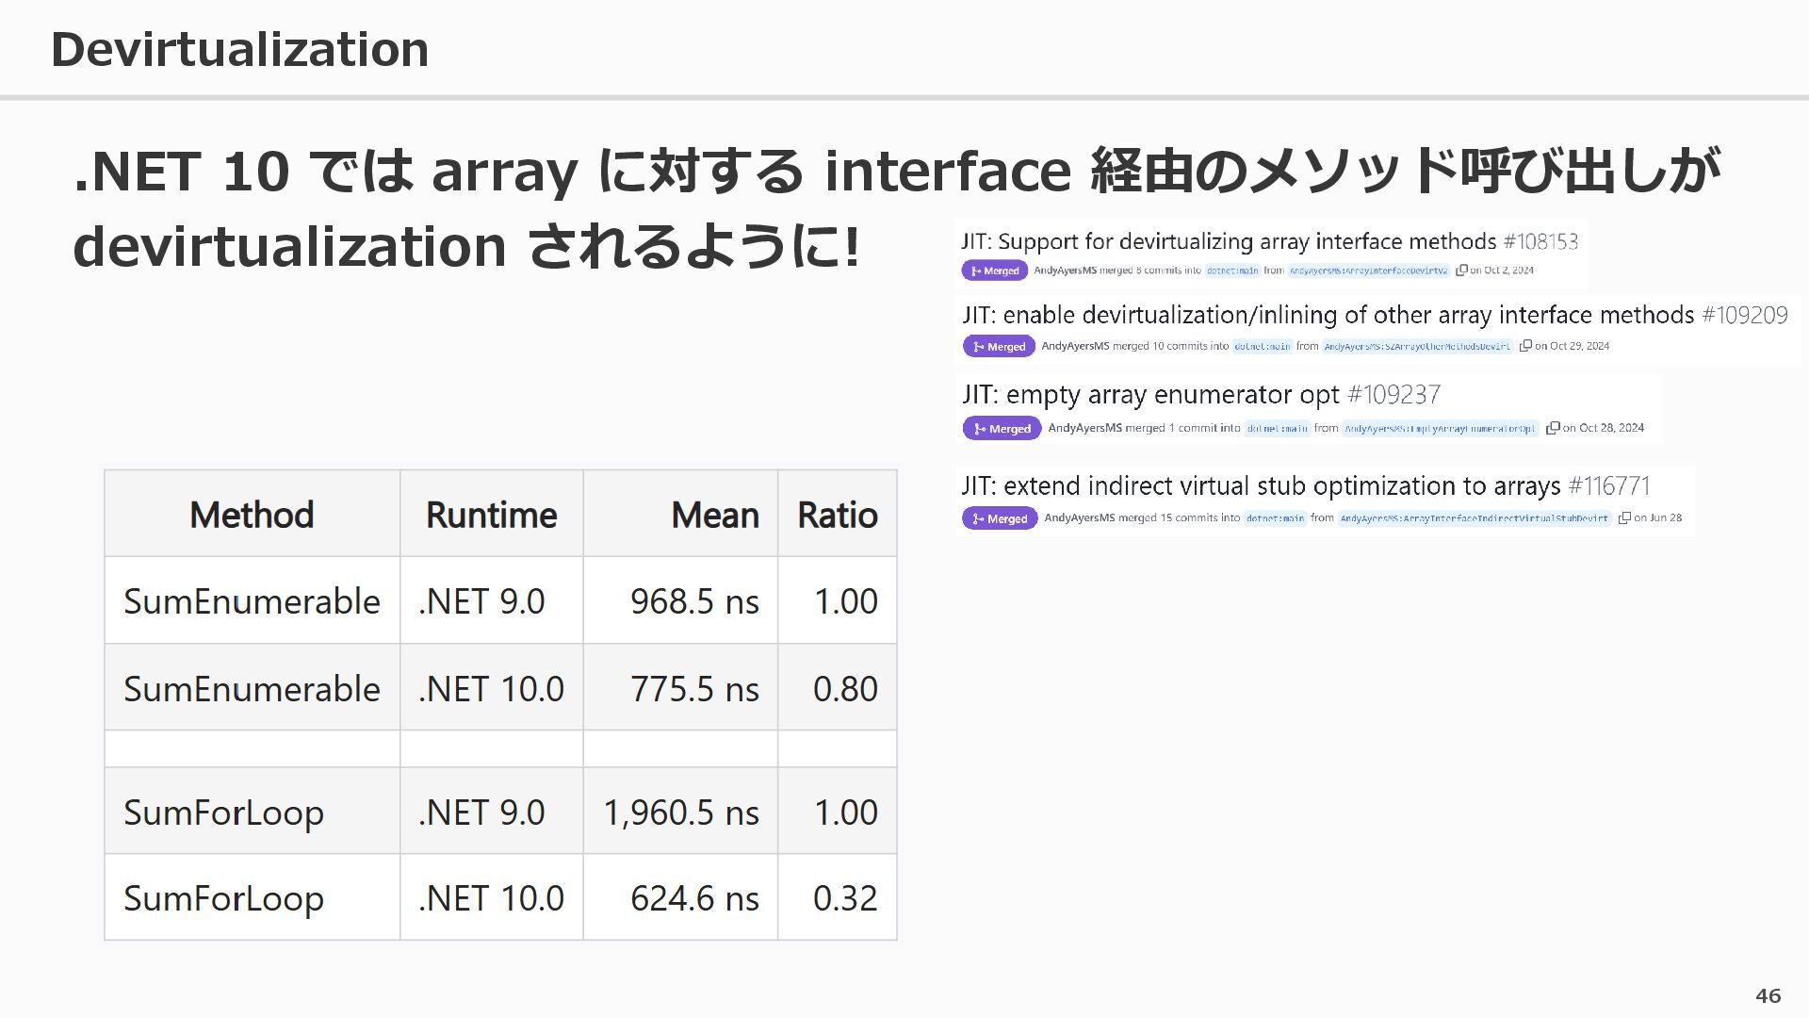
Task: Click the SZArrayOtherMethodsDevirt source branch label
Action: 1417,346
